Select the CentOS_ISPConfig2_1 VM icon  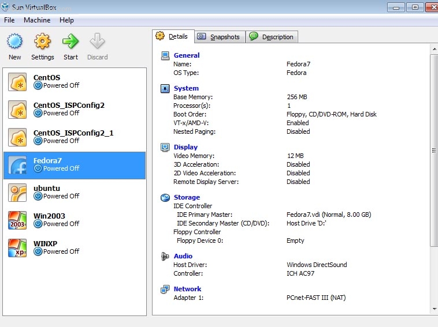pos(17,137)
